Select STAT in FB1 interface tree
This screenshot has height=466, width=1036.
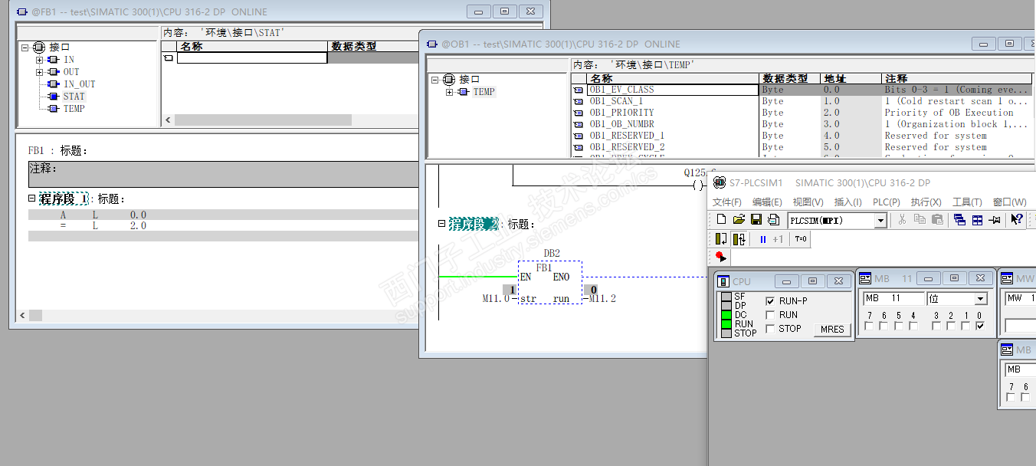point(74,97)
